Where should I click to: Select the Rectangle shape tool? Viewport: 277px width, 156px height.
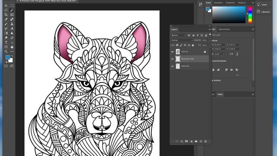(x=6, y=47)
